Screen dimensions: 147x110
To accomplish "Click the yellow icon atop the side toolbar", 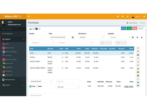I will tap(138, 48).
